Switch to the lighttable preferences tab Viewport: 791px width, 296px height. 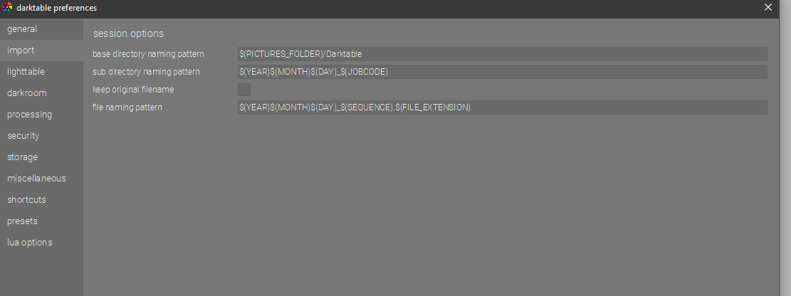[26, 72]
